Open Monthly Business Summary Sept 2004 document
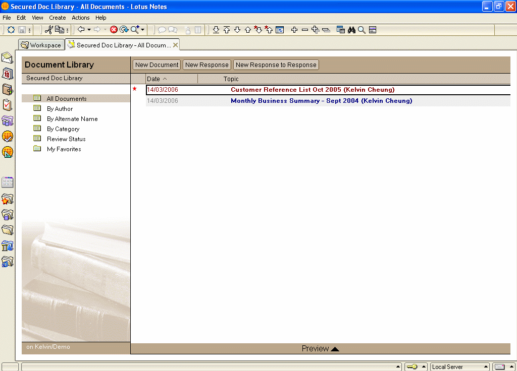The height and width of the screenshot is (371, 517). point(321,101)
